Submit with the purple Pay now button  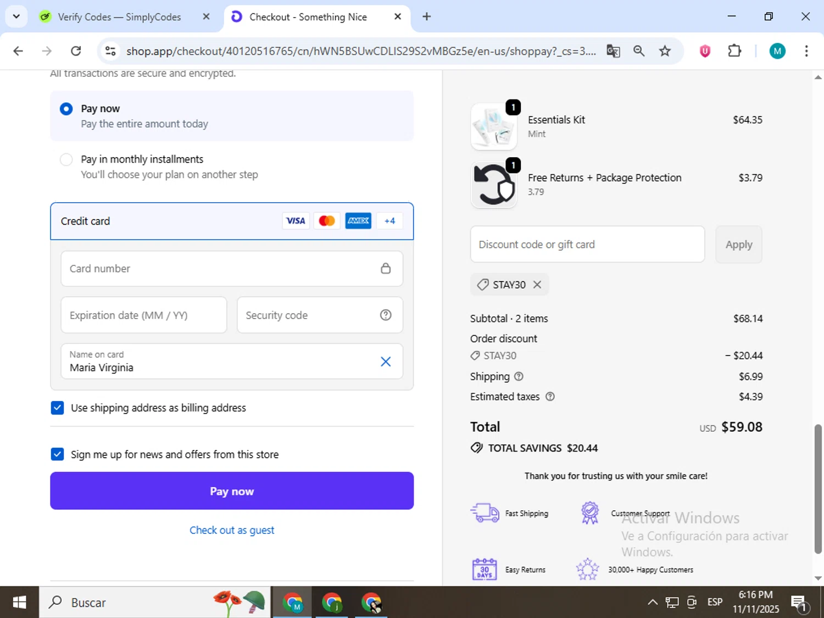point(232,491)
